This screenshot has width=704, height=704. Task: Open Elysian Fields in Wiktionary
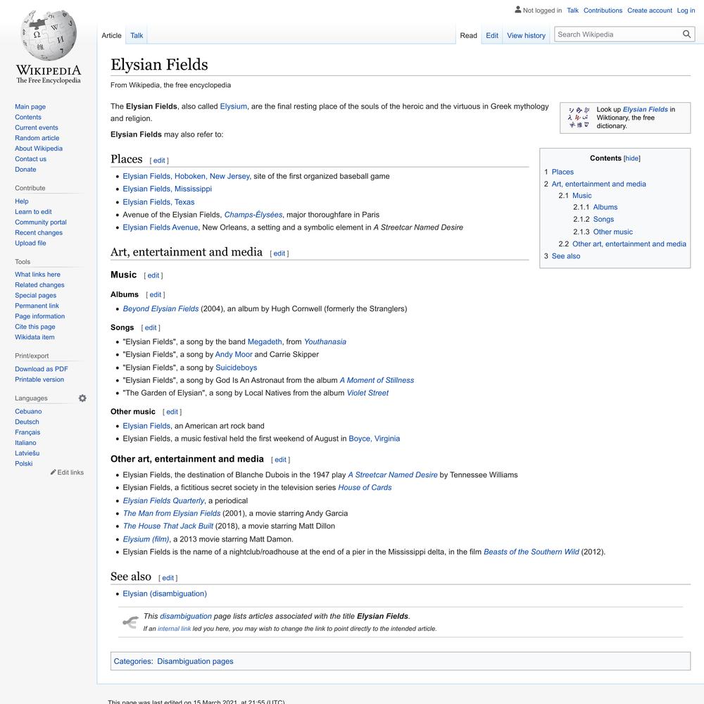click(x=645, y=110)
